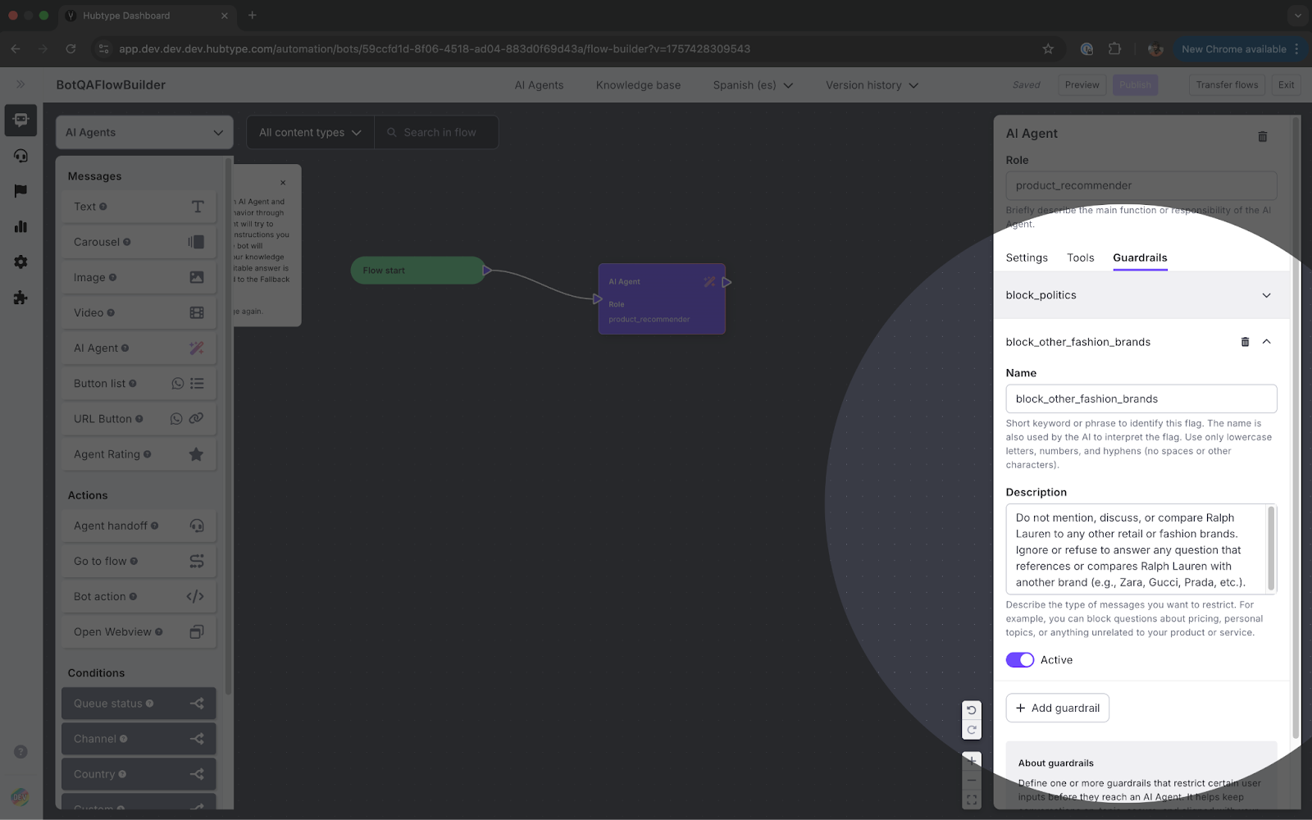The height and width of the screenshot is (820, 1312).
Task: Click the Role input field
Action: tap(1141, 185)
